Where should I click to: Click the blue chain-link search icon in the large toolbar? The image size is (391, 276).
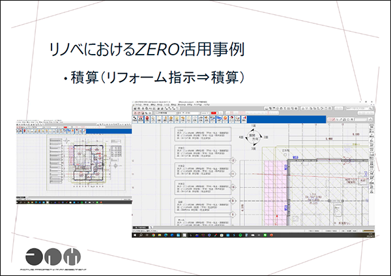coord(219,120)
